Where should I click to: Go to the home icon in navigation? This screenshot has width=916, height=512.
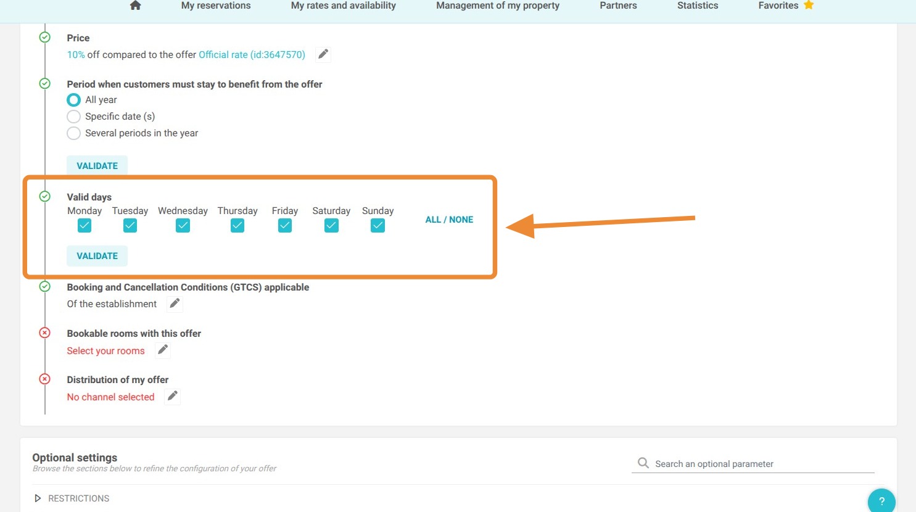pos(136,6)
